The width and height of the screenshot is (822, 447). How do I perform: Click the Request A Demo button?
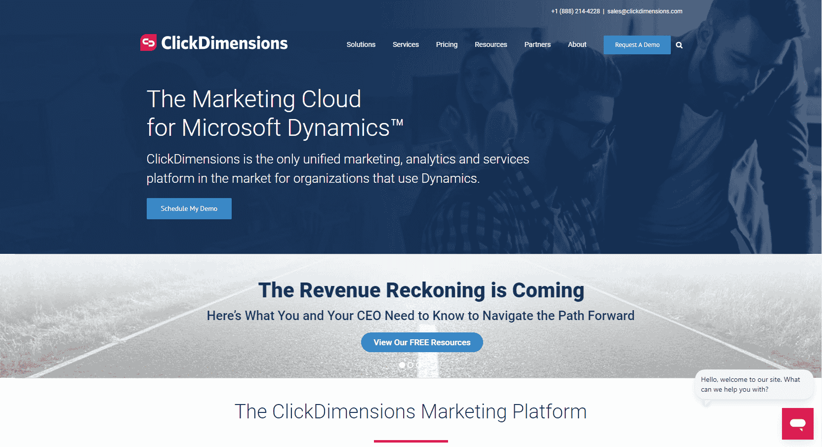[x=637, y=45]
